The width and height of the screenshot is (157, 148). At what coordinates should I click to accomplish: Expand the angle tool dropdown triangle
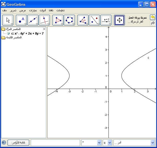tap(87, 24)
